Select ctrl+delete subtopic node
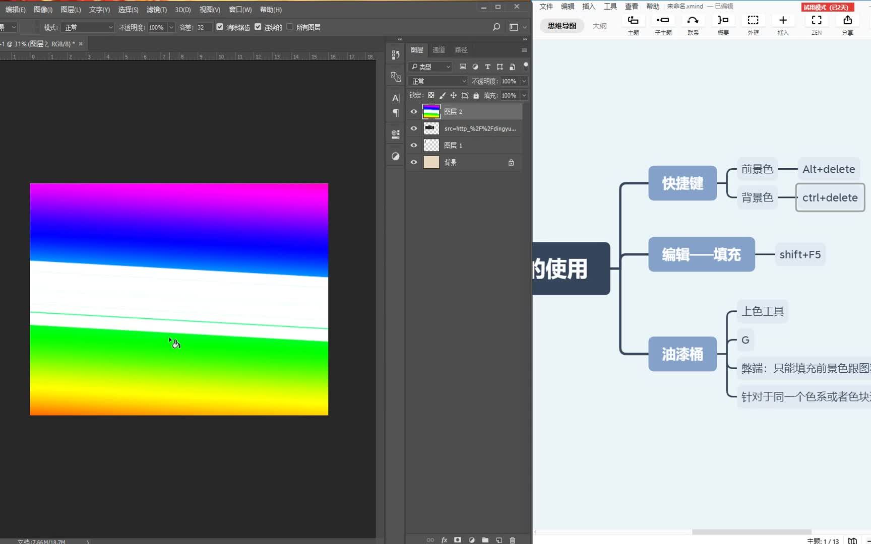 tap(830, 197)
